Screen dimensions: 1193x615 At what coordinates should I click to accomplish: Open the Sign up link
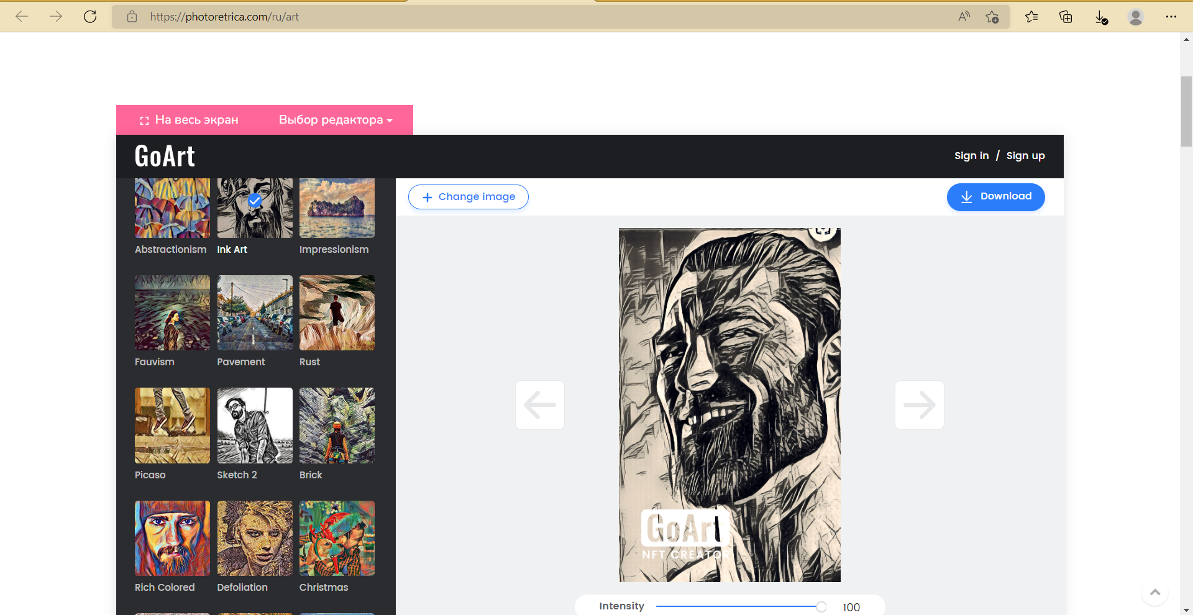1025,155
